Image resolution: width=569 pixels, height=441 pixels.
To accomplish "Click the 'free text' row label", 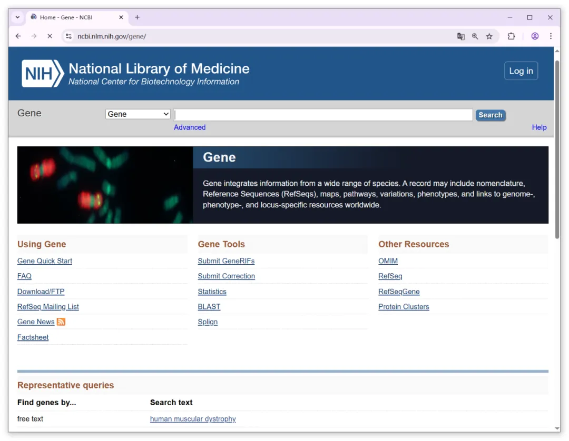I will point(30,419).
